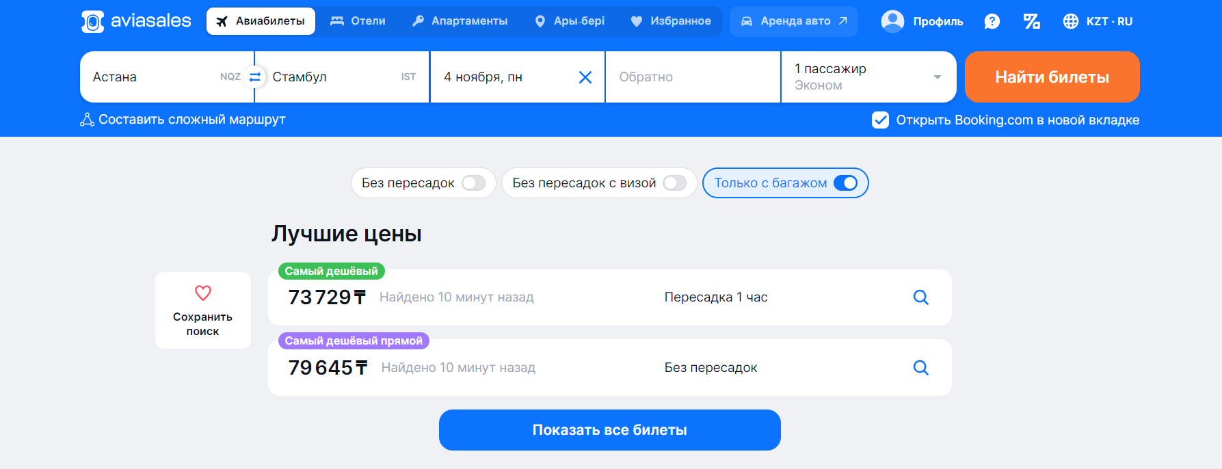Swap origin and destination cities
Screen dimensions: 1222x469
[x=255, y=77]
